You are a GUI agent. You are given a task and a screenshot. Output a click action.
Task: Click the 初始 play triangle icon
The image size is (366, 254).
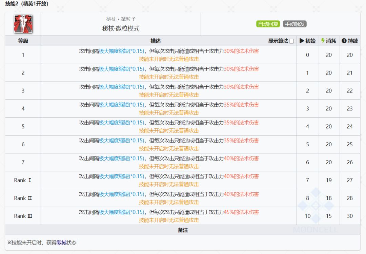[x=302, y=41]
